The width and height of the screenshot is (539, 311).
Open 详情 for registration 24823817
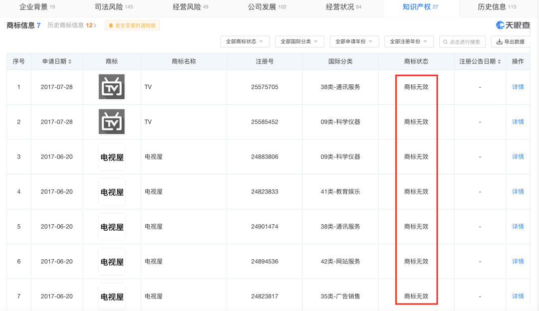click(x=518, y=296)
